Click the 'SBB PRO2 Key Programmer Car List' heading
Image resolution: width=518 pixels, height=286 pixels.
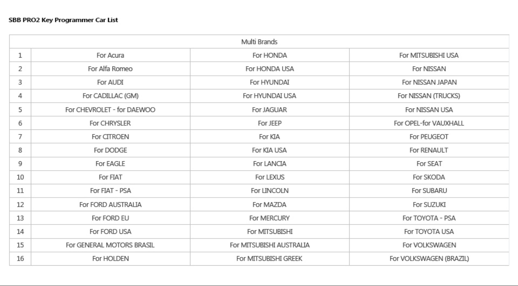pos(63,20)
